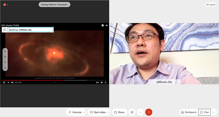Change the view using the Layout button
The width and height of the screenshot is (219, 117).
point(211,5)
